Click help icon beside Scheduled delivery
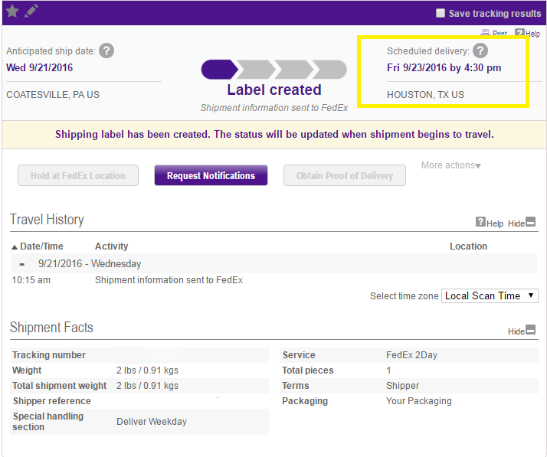Image resolution: width=547 pixels, height=457 pixels. coord(480,51)
